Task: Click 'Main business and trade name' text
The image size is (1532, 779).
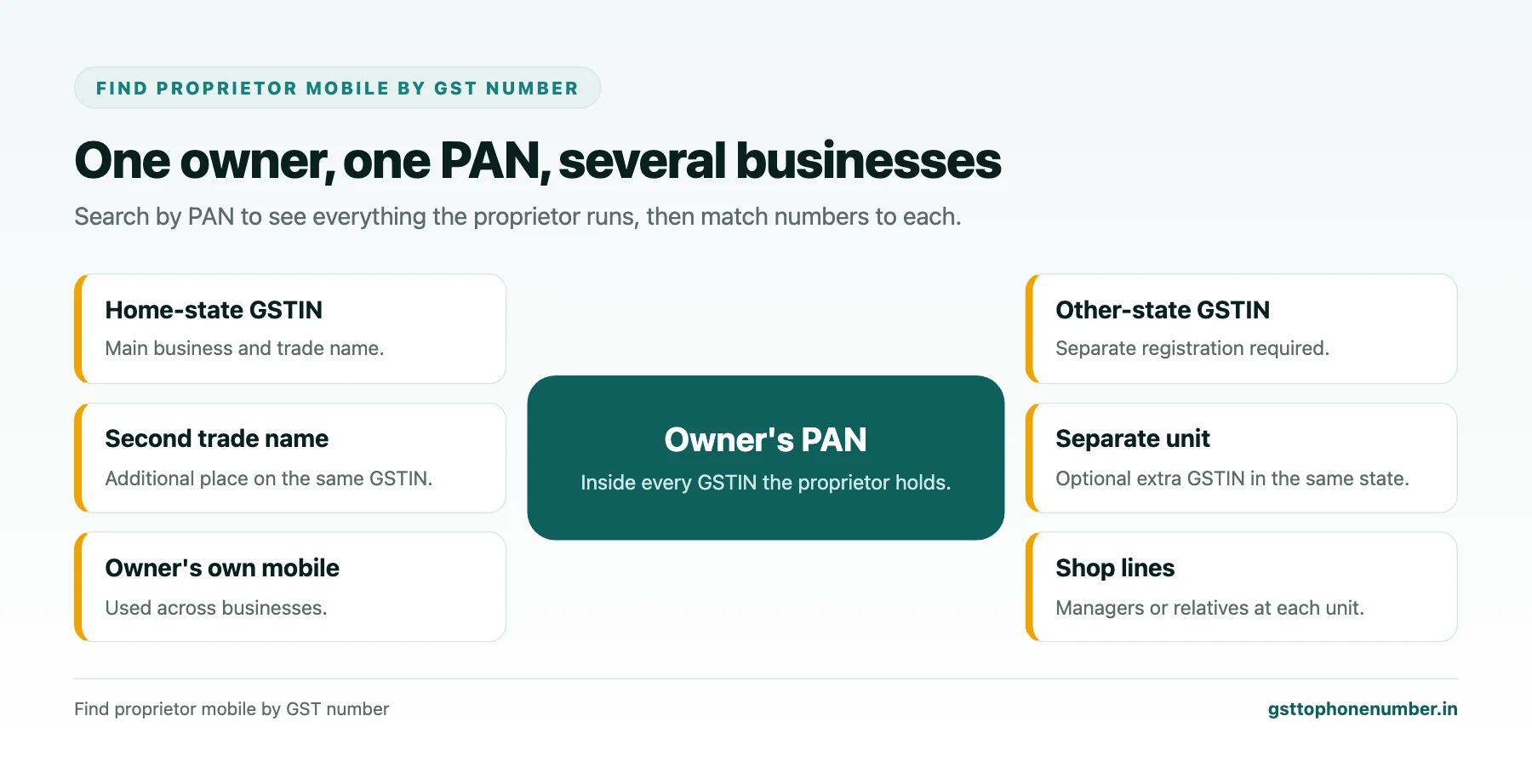Action: click(244, 348)
